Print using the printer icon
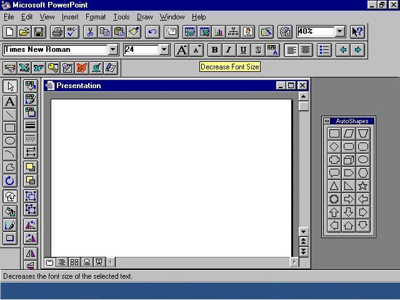The height and width of the screenshot is (300, 400). [57, 32]
